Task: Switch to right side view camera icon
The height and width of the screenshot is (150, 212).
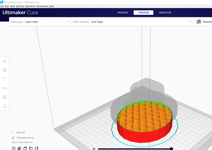Action: [36, 148]
